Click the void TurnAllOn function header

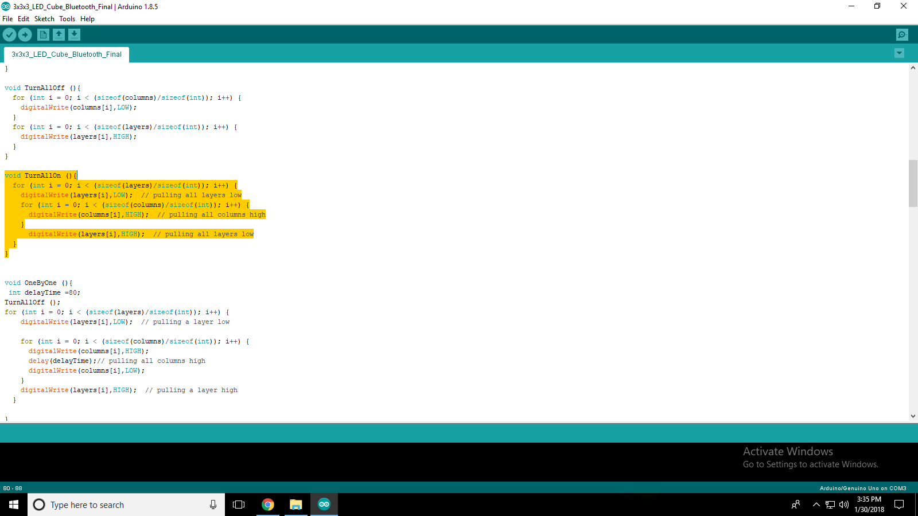click(41, 176)
